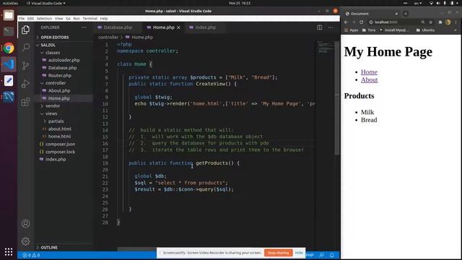462x260 pixels.
Task: Expand the Outline section
Action: 49,248
